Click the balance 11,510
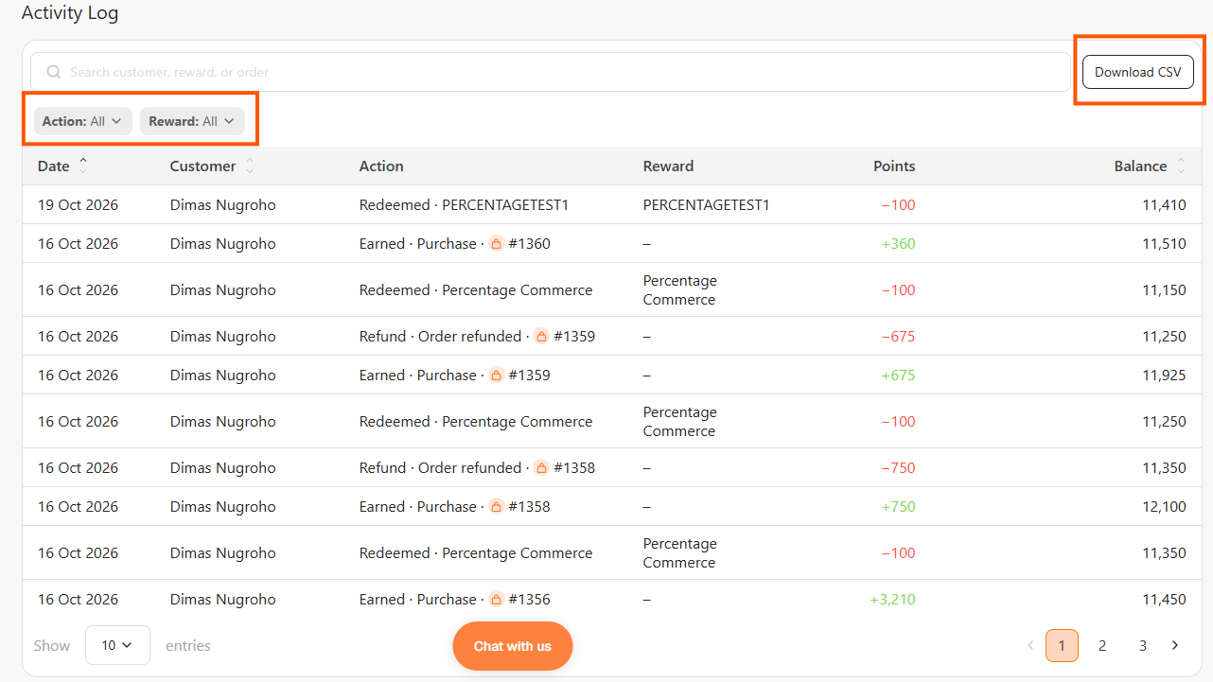 pos(1164,243)
